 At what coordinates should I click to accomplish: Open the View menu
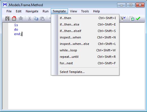coord(73,11)
